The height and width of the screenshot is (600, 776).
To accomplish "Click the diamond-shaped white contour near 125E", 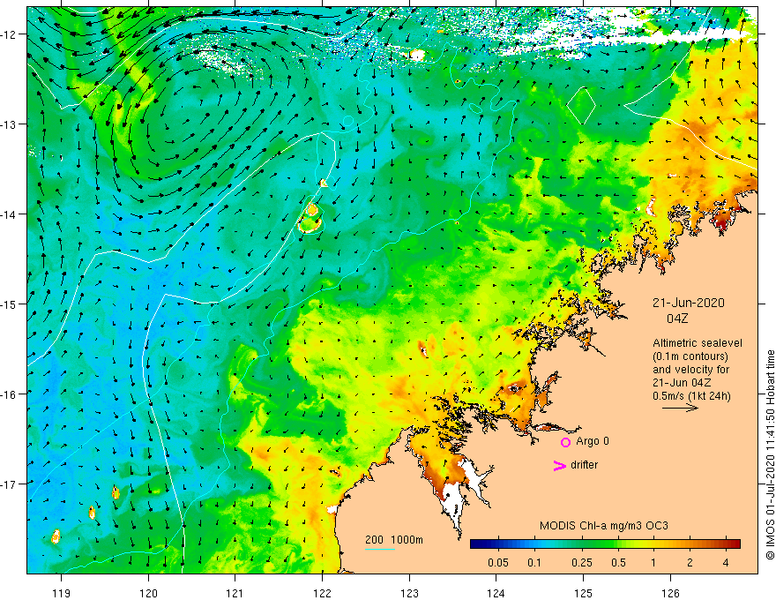I will click(581, 106).
